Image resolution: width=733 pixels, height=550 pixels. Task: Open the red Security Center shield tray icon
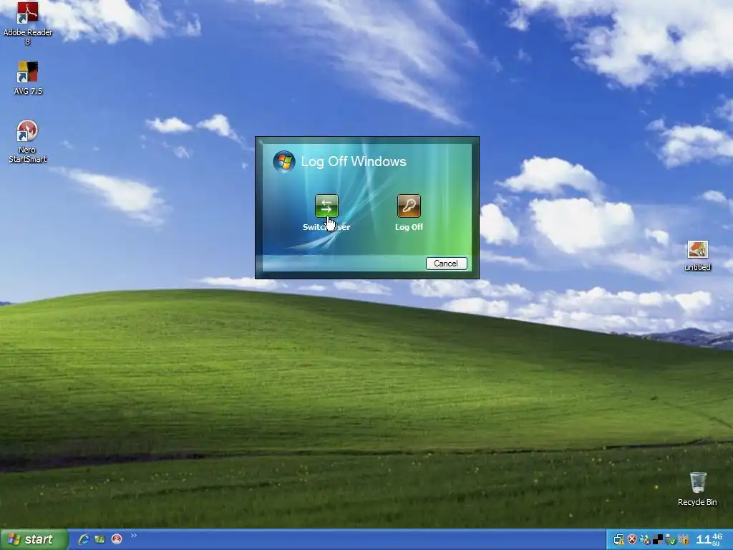tap(632, 539)
